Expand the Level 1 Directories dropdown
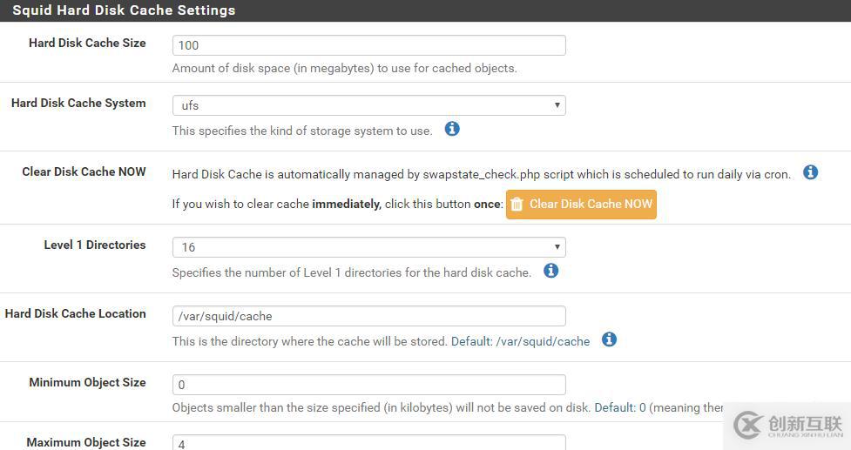The width and height of the screenshot is (851, 450). click(x=368, y=247)
